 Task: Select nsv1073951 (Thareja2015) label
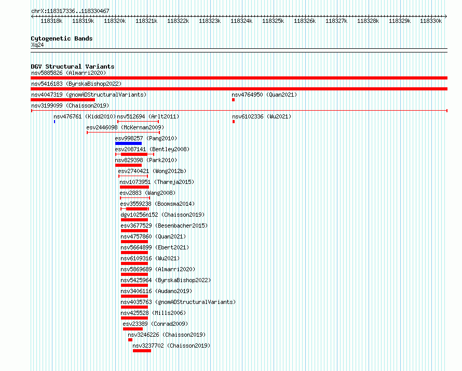coord(157,182)
